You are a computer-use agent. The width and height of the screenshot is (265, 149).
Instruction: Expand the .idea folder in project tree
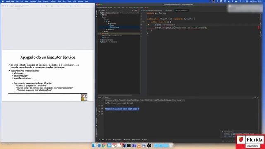(x=101, y=15)
